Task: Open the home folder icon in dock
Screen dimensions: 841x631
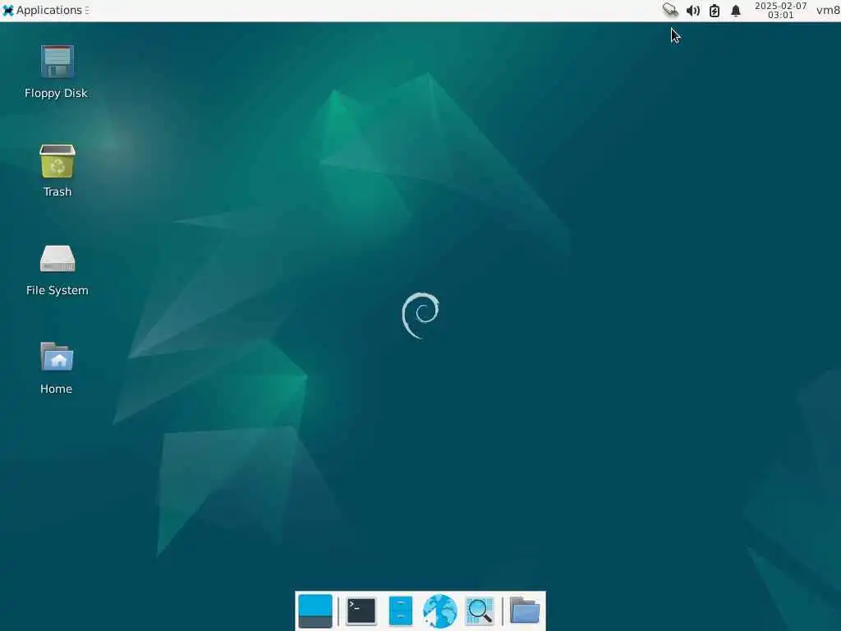Action: [x=525, y=610]
